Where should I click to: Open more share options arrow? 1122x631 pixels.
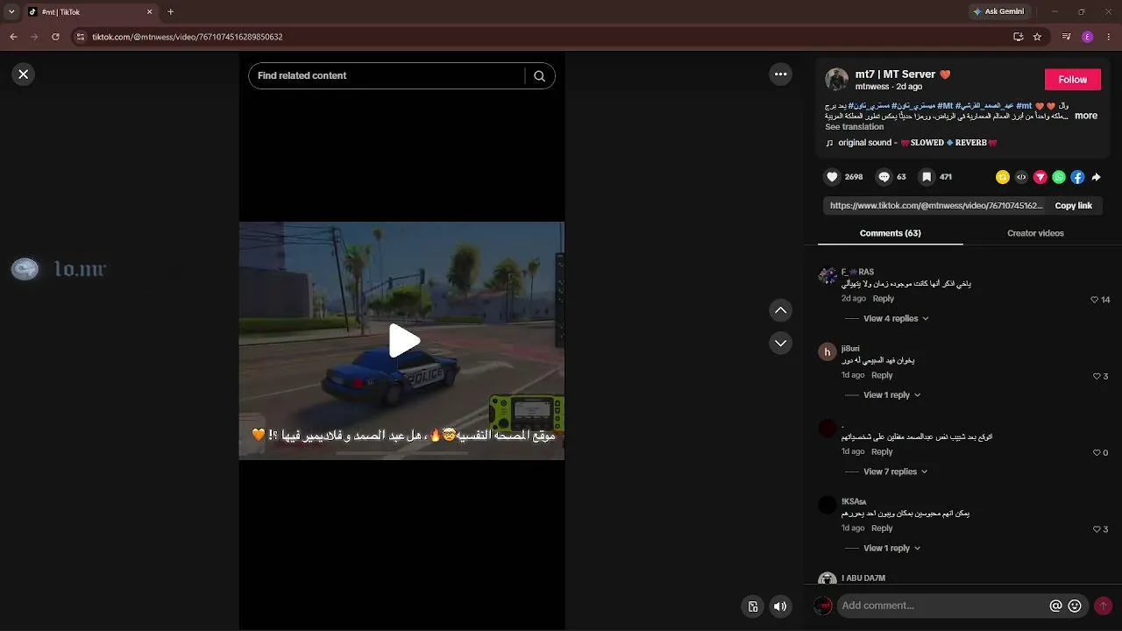tap(1096, 177)
